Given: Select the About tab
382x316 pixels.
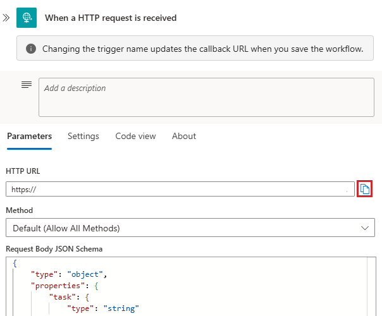Looking at the screenshot, I should point(184,136).
